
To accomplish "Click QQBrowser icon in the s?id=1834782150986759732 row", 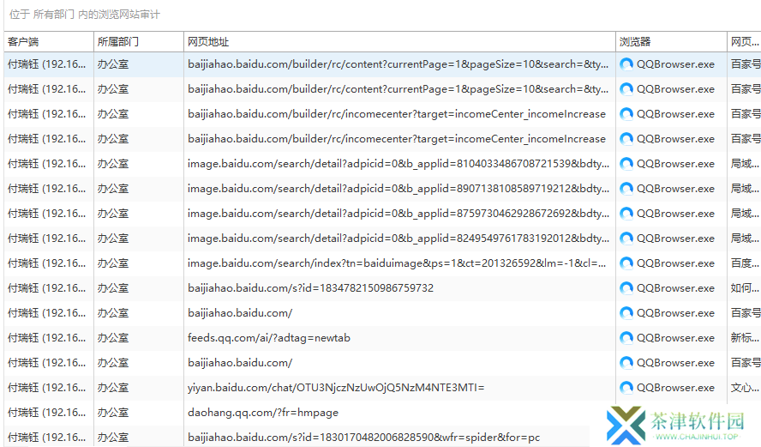I will click(626, 288).
